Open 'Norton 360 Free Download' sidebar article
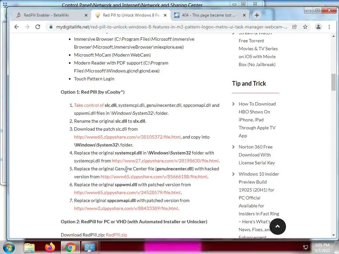The image size is (339, 254). point(257,155)
